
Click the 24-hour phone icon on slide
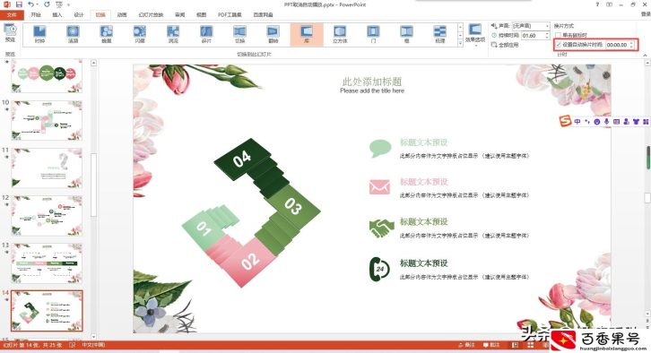pos(379,269)
